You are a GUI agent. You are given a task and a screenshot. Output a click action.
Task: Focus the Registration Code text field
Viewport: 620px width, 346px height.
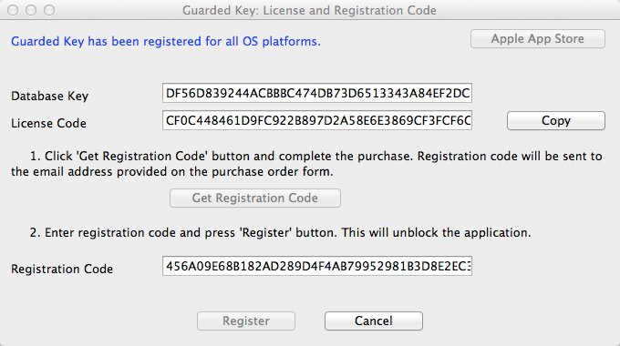point(317,266)
